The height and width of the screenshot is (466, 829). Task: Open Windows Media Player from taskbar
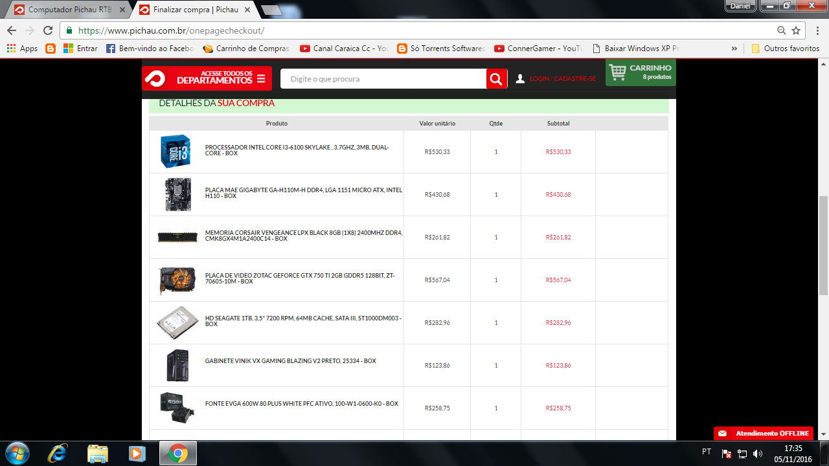[137, 453]
